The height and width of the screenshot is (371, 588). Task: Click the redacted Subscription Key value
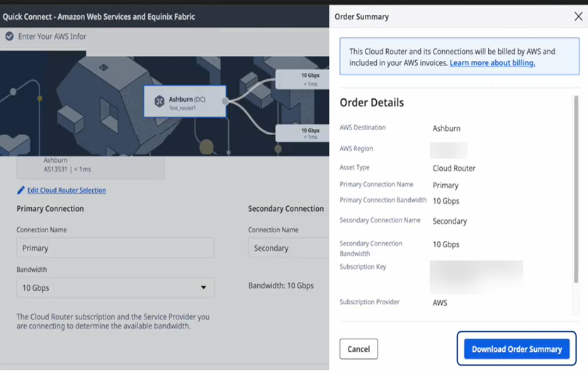click(476, 277)
